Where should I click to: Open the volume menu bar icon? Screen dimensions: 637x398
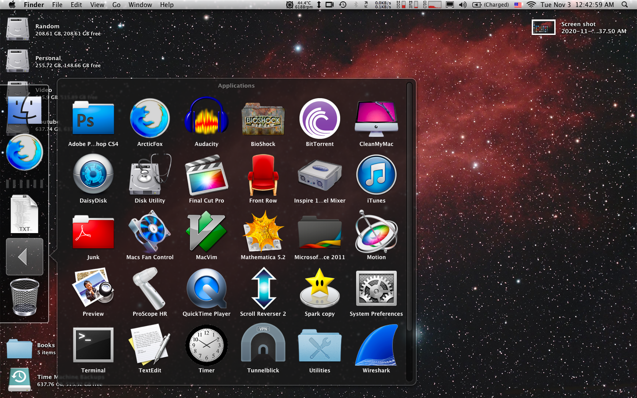pos(463,5)
